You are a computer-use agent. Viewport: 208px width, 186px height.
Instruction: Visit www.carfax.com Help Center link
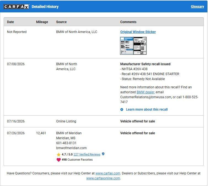pyautogui.click(x=108, y=173)
